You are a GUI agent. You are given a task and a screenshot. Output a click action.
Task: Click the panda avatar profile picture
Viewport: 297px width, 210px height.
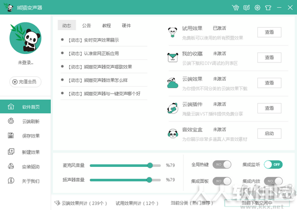[25, 38]
